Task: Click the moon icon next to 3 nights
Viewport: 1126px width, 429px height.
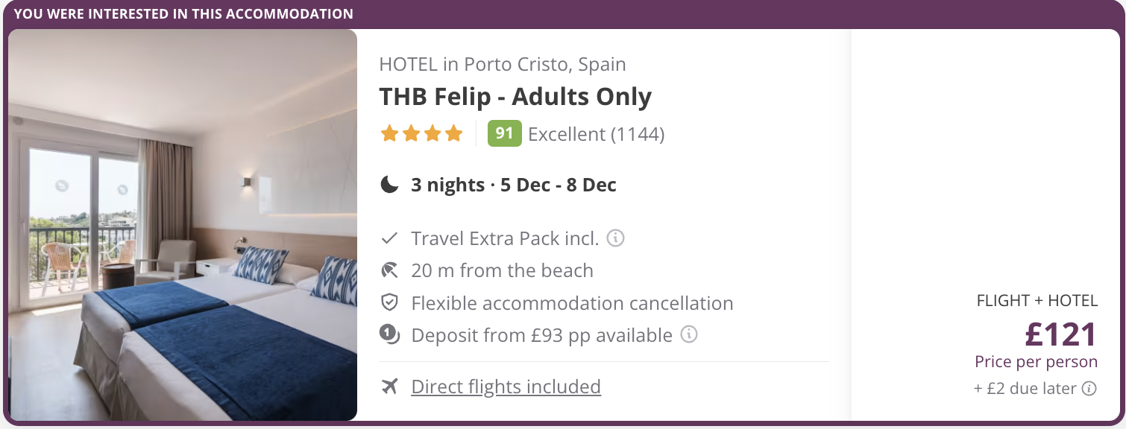Action: pos(389,185)
